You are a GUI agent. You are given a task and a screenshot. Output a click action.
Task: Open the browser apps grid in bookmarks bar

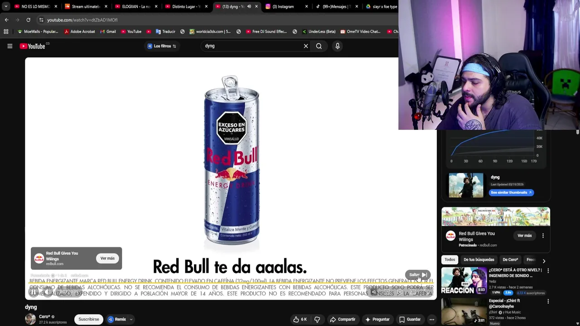point(6,32)
